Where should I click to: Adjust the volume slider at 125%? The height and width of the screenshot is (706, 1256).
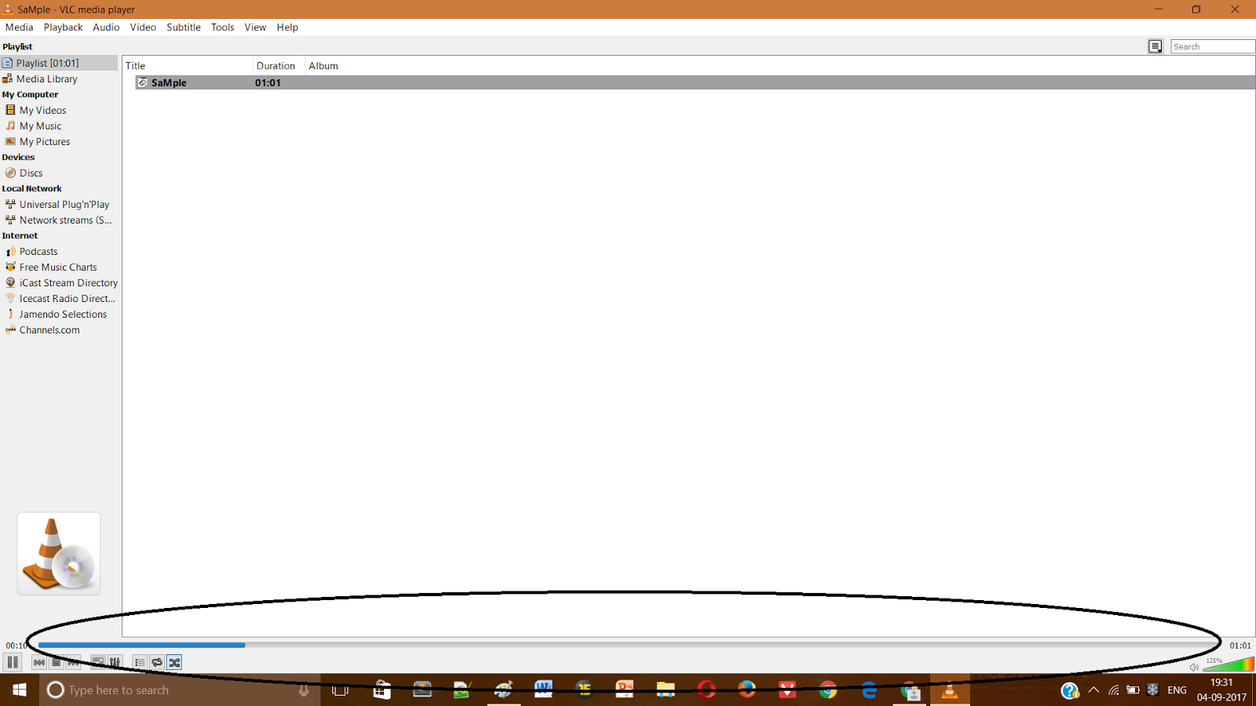(x=1229, y=664)
